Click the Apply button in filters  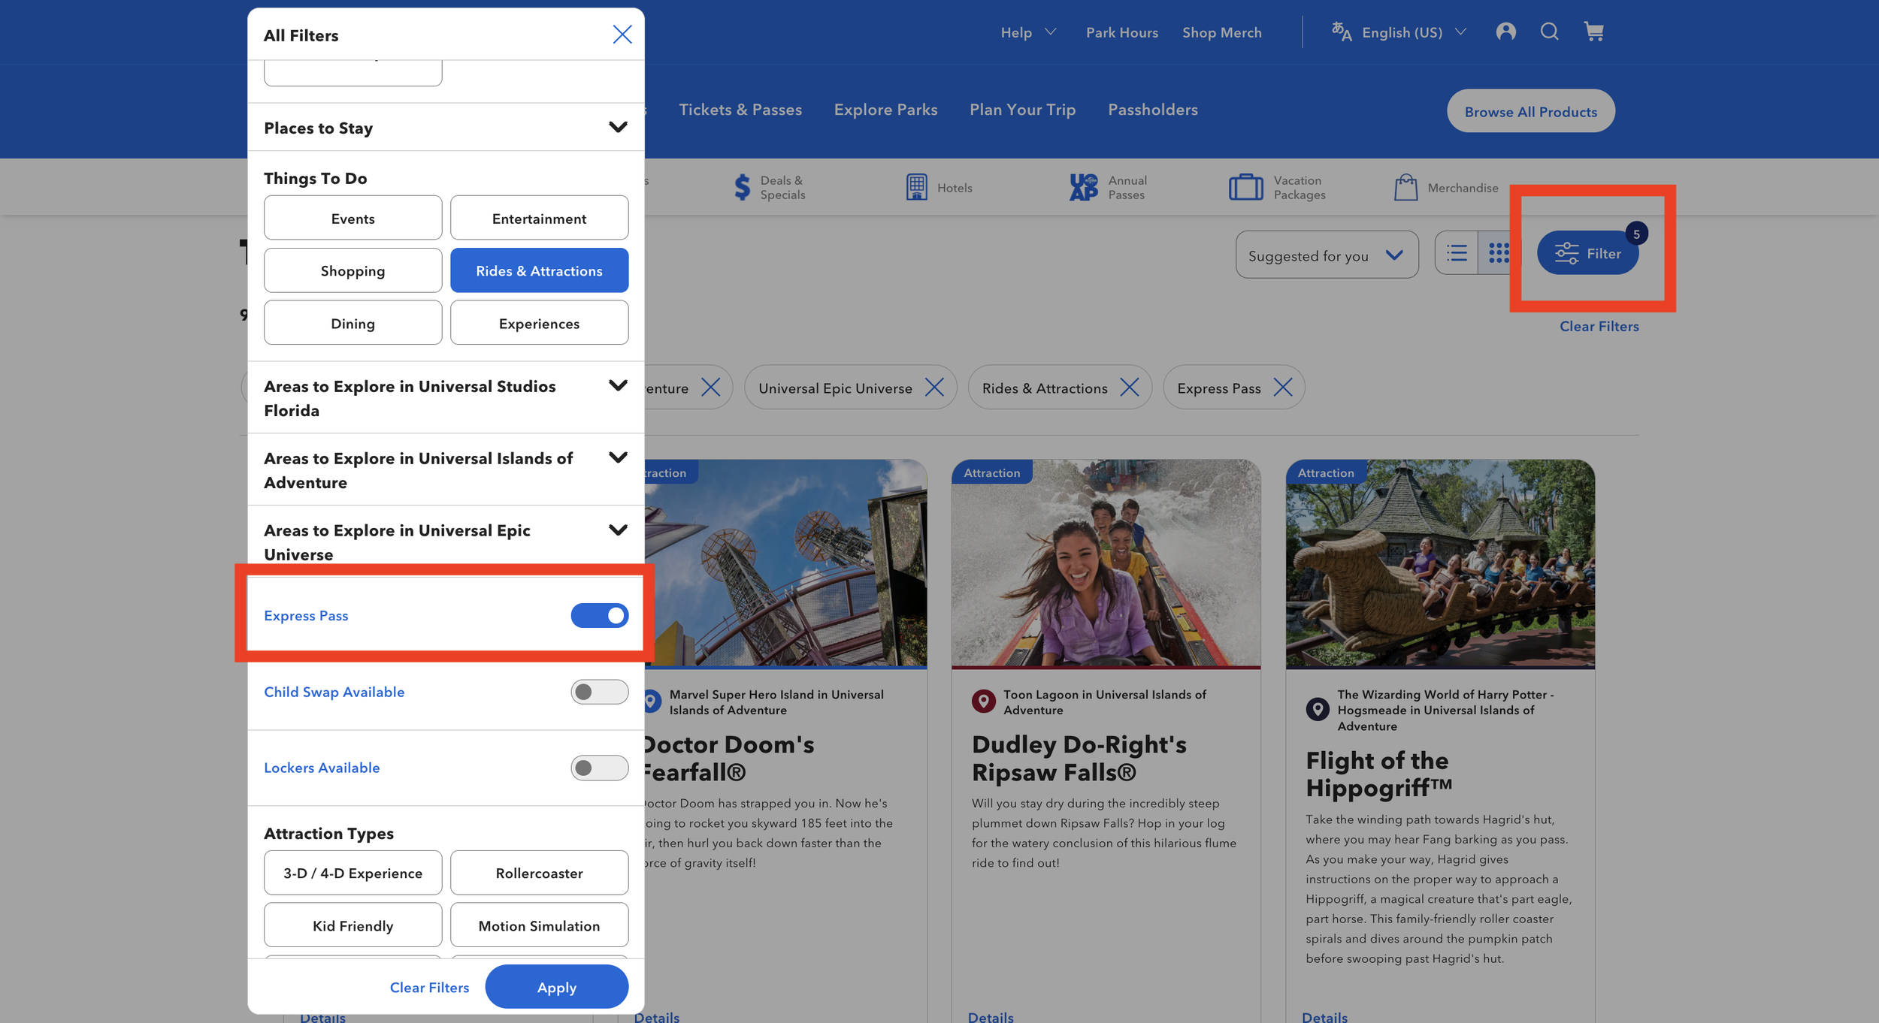tap(556, 987)
